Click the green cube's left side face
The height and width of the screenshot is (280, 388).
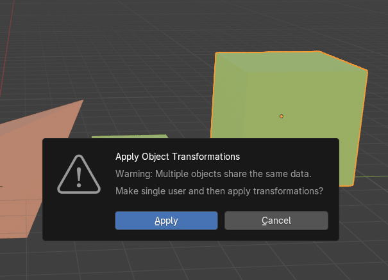(x=228, y=102)
